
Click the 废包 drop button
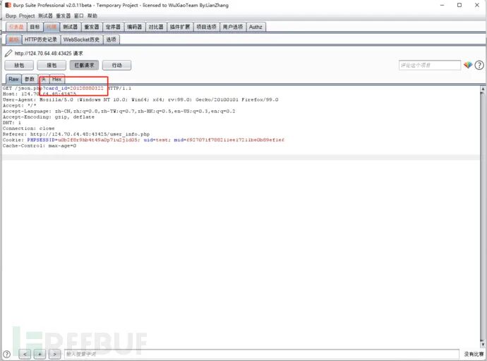[x=52, y=65]
